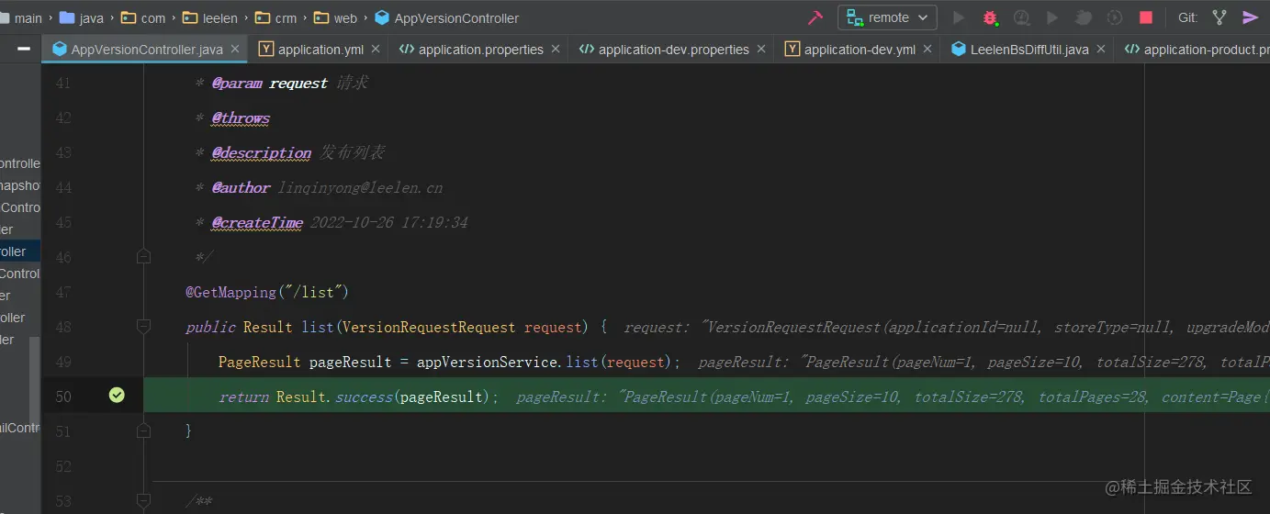Collapse the comment fold at line 46

pyautogui.click(x=143, y=257)
